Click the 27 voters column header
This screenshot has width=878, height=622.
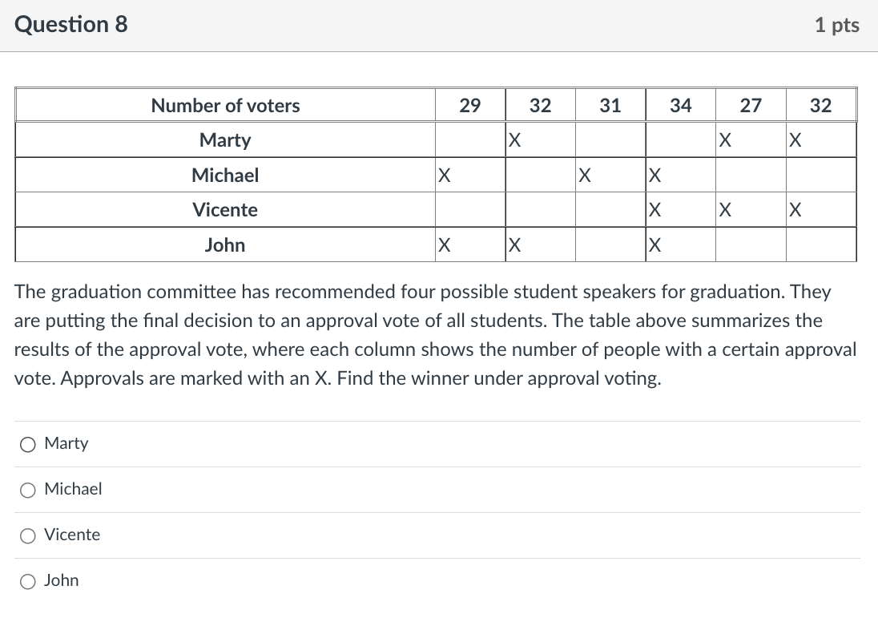point(751,106)
